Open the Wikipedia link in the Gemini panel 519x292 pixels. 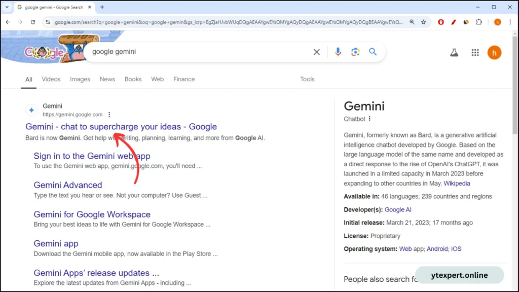tap(457, 183)
